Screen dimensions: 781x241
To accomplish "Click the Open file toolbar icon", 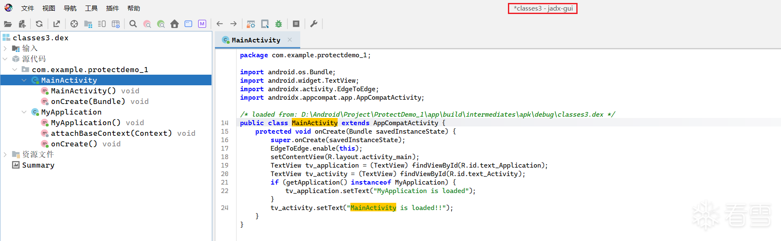I will click(8, 24).
